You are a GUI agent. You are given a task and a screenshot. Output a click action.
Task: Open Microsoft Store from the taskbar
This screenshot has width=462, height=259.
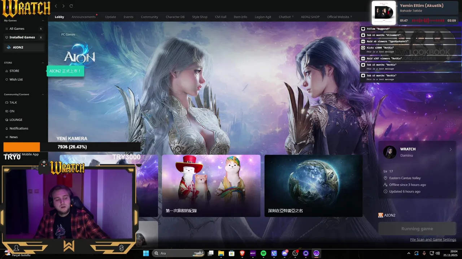tap(232, 253)
